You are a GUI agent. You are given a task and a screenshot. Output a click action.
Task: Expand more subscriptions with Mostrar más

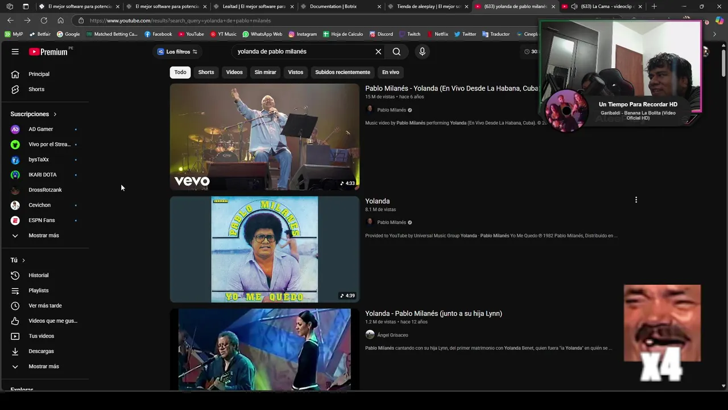[x=45, y=235]
